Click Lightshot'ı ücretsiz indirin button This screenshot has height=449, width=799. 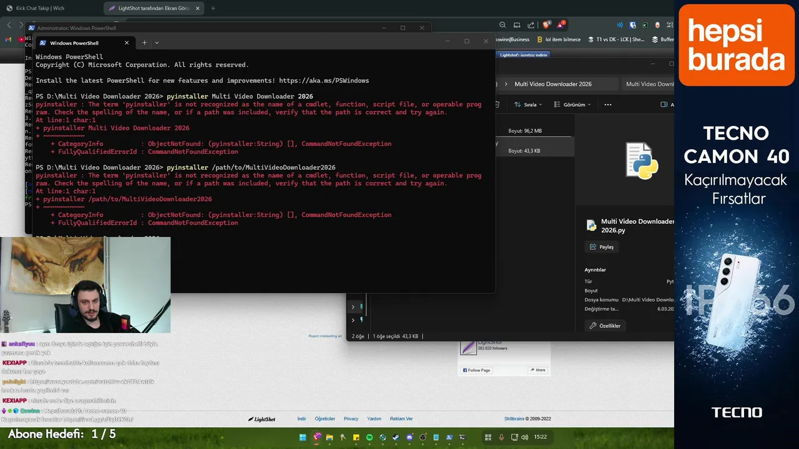pos(524,55)
